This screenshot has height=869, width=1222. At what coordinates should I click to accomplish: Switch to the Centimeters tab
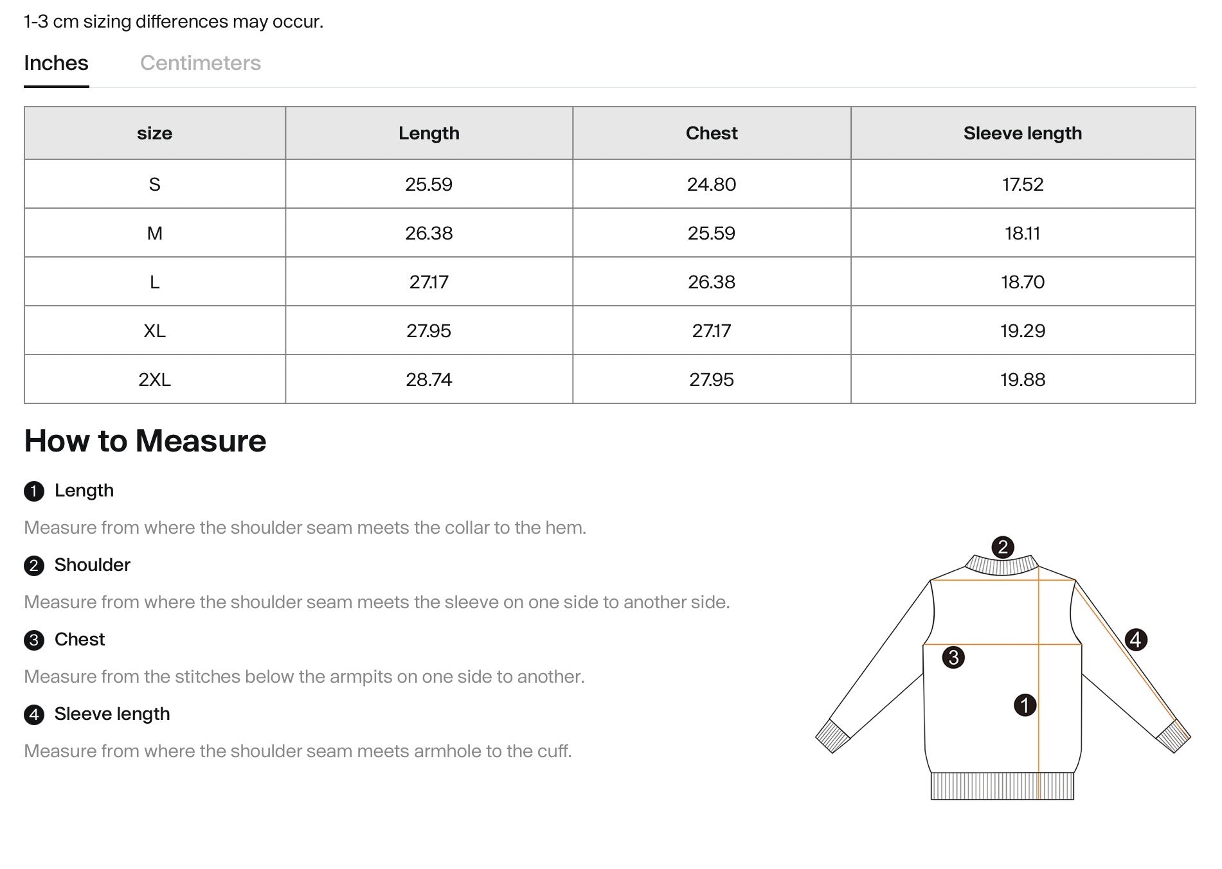coord(201,63)
